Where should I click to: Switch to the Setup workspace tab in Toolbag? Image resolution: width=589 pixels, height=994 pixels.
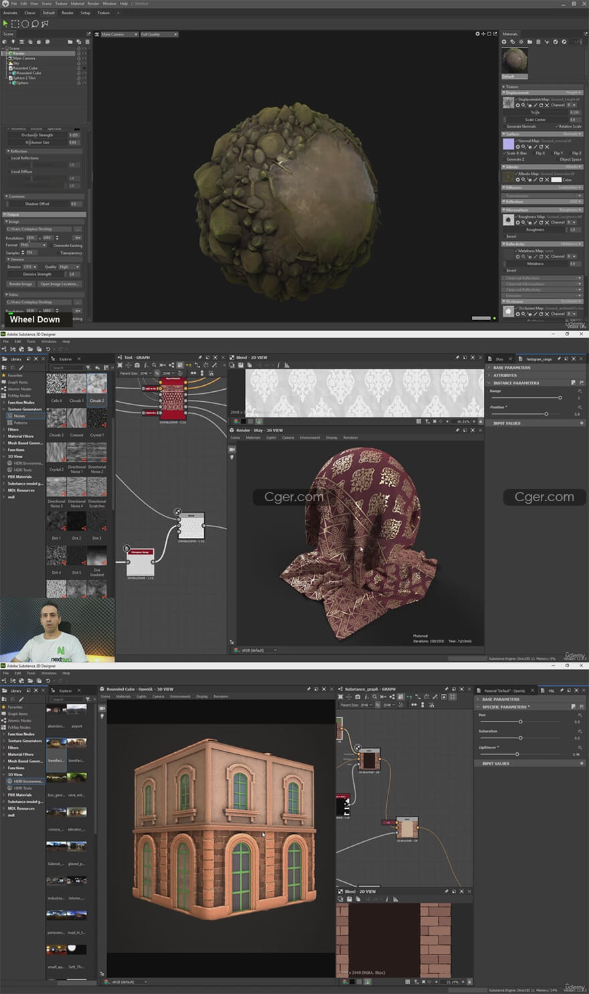coord(86,13)
